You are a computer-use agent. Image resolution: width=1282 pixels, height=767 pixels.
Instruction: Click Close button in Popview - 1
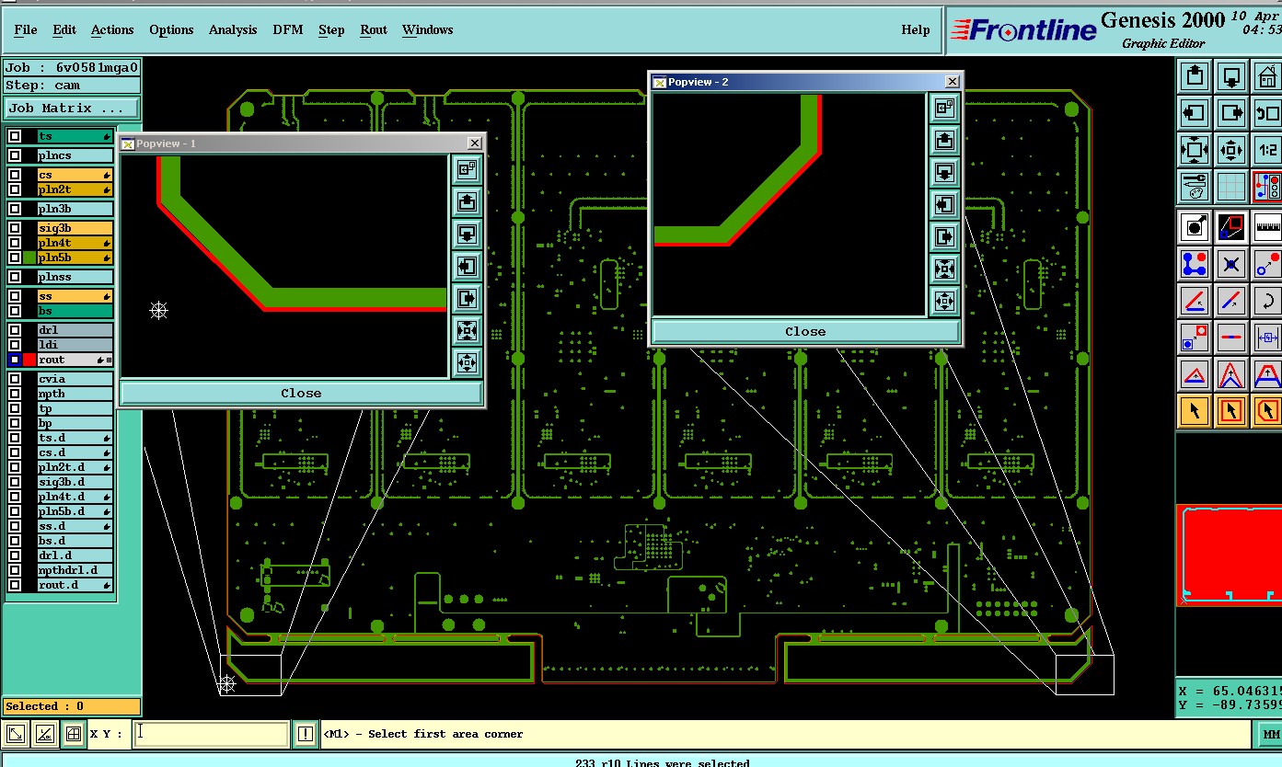tap(301, 393)
